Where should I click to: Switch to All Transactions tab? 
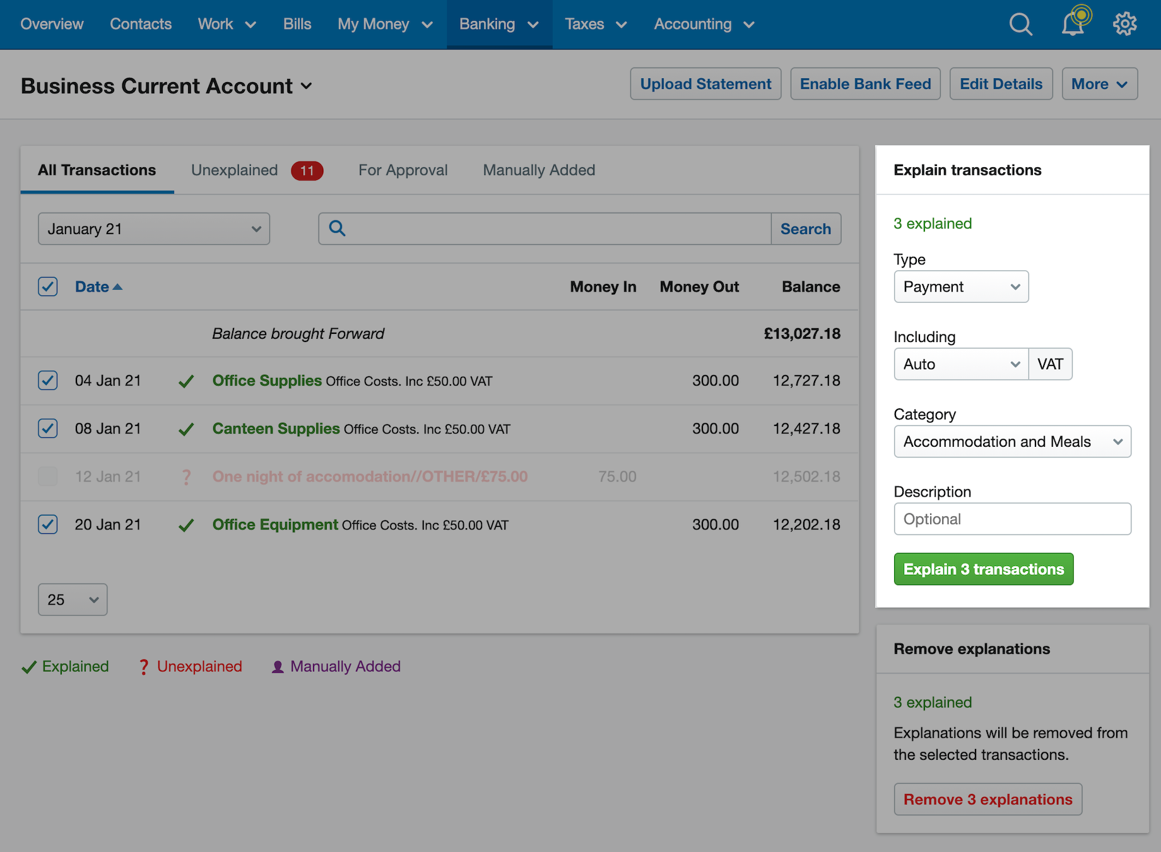coord(97,170)
